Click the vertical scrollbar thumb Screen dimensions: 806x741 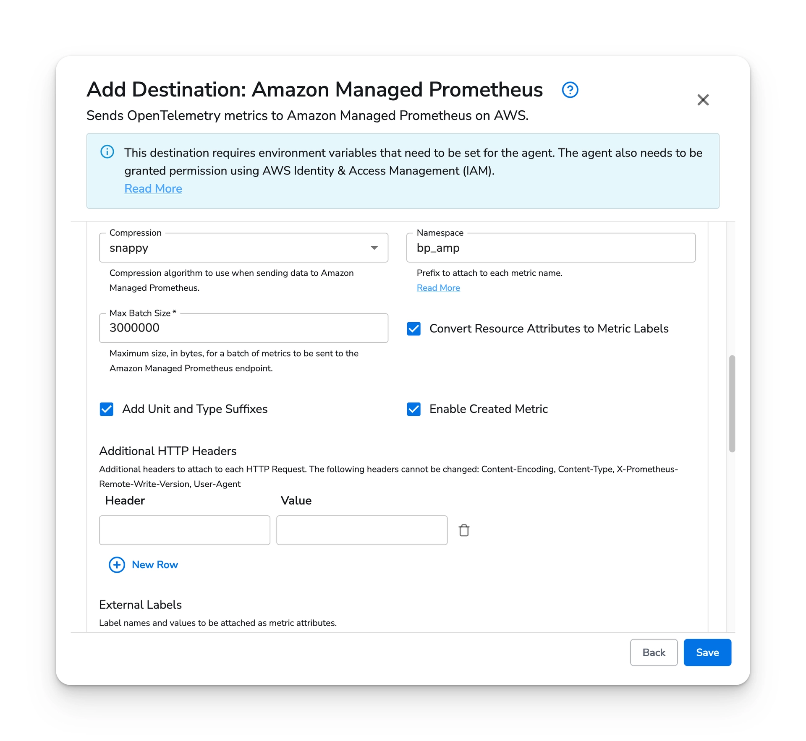point(732,404)
